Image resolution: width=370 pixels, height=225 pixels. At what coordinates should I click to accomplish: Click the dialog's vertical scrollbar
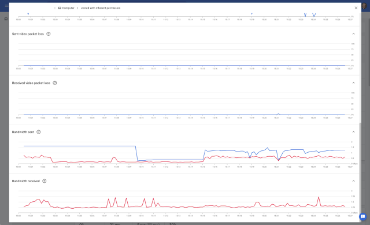click(x=360, y=172)
